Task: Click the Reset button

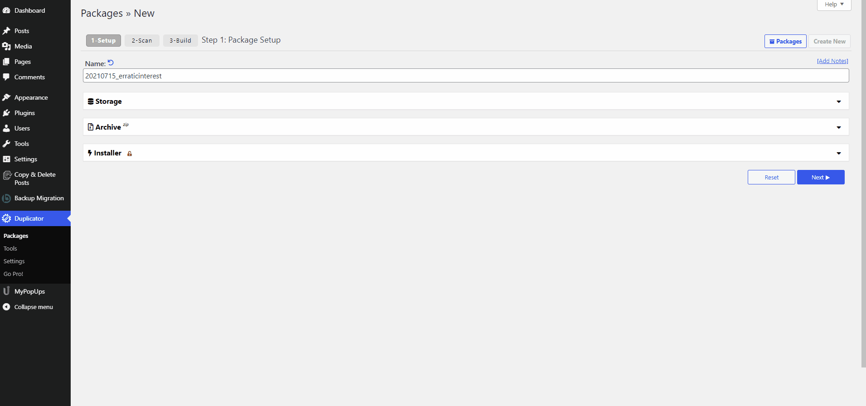Action: pyautogui.click(x=771, y=177)
